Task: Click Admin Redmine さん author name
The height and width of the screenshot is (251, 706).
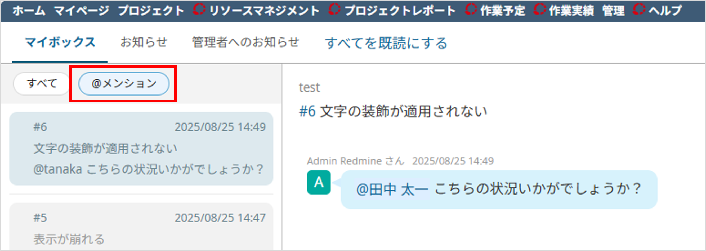Action: [x=355, y=161]
